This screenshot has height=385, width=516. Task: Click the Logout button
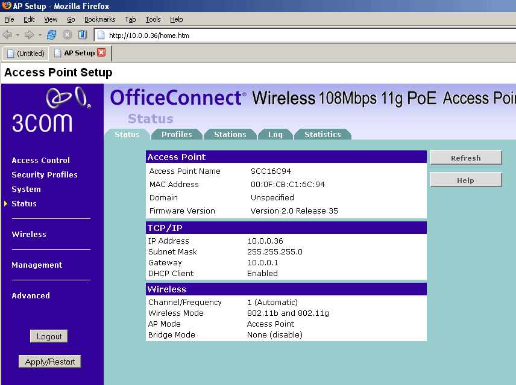coord(49,336)
